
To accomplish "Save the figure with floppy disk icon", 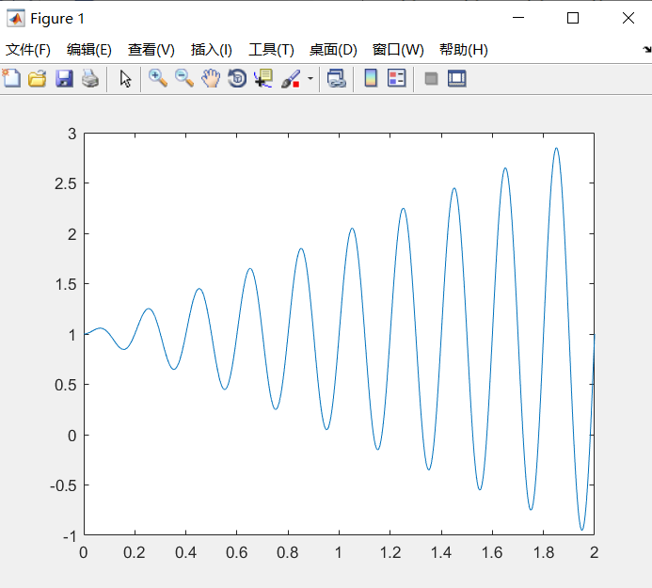I will (x=64, y=78).
